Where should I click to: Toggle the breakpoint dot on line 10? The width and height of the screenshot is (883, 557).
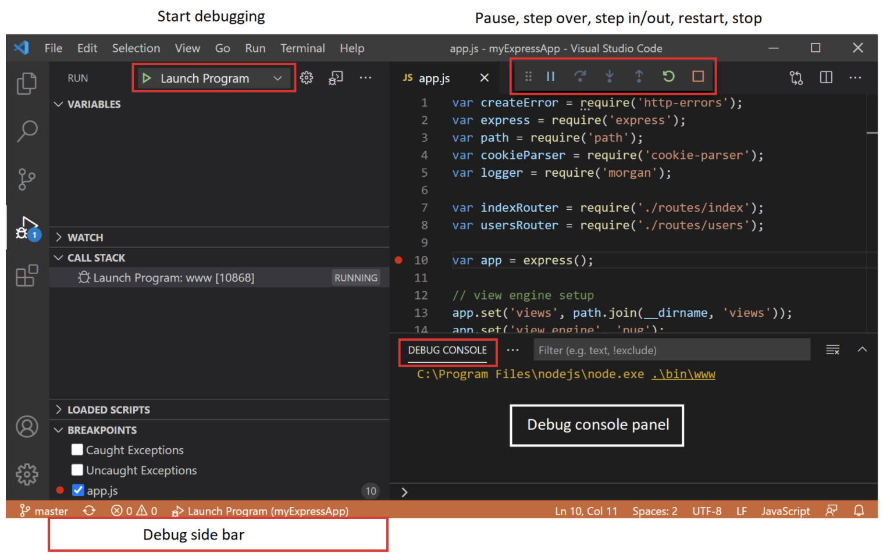pos(398,260)
